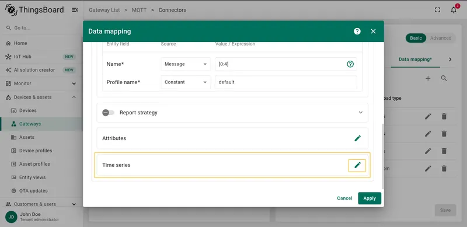467x227 pixels.
Task: Search data mappings with the magnifier icon
Action: [444, 78]
